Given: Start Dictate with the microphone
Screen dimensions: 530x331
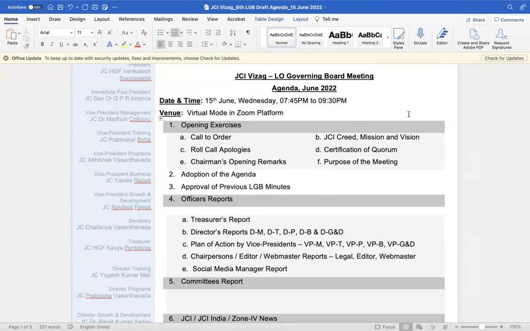Looking at the screenshot, I should coord(420,36).
